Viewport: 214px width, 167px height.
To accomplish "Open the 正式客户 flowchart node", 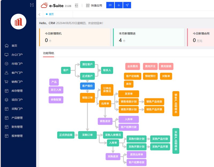I will point(87,76).
